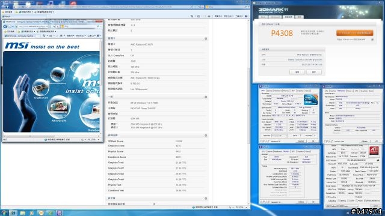Open the graphics card dropdown in GPU-Z

tap(342, 206)
